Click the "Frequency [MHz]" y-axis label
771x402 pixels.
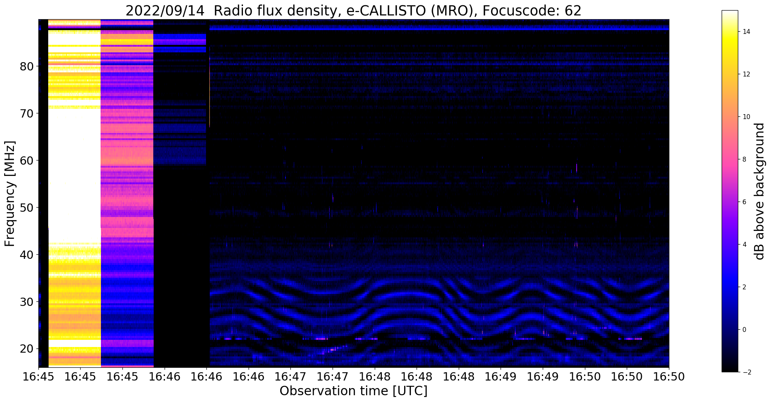[10, 194]
